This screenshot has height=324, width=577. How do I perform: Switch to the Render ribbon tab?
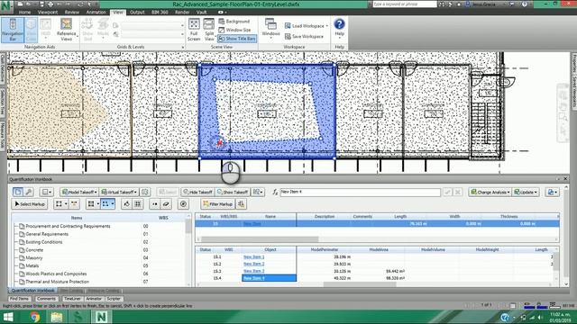[x=182, y=12]
